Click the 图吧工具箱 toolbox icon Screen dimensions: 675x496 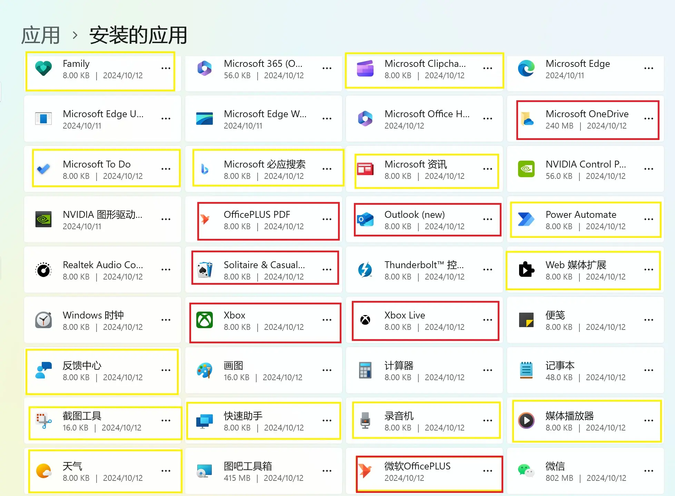[205, 471]
